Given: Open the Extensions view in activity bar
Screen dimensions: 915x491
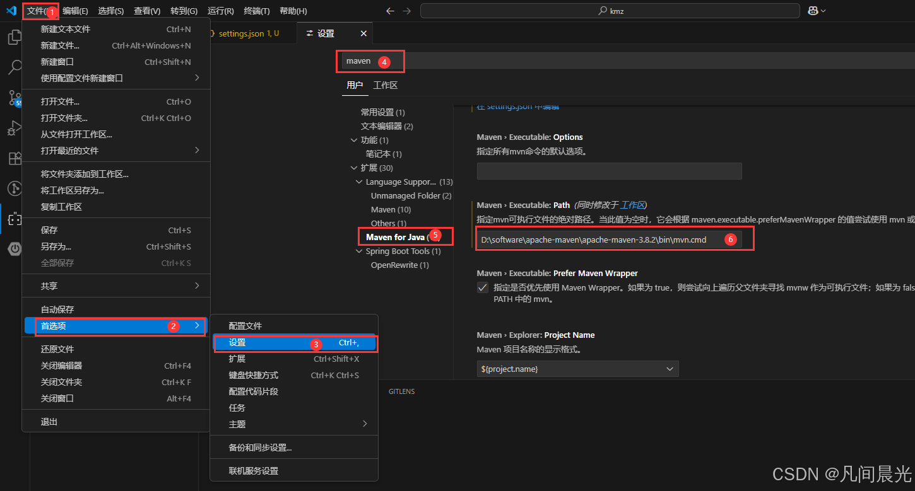Looking at the screenshot, I should [x=15, y=158].
